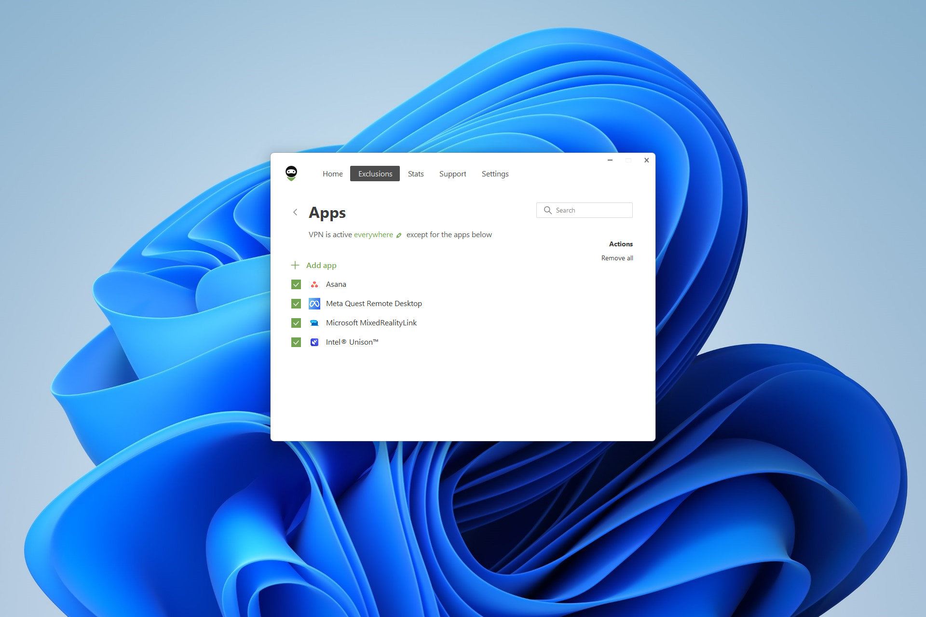
Task: Click the back arrow navigation icon
Action: point(294,212)
